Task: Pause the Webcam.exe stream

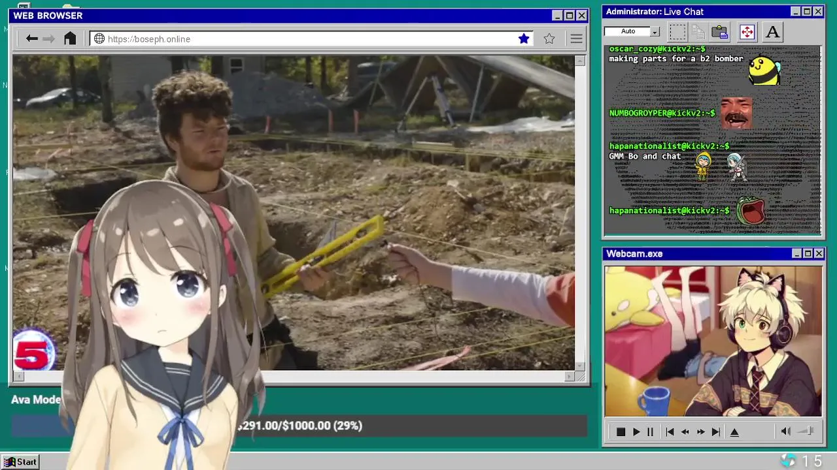Action: 650,432
